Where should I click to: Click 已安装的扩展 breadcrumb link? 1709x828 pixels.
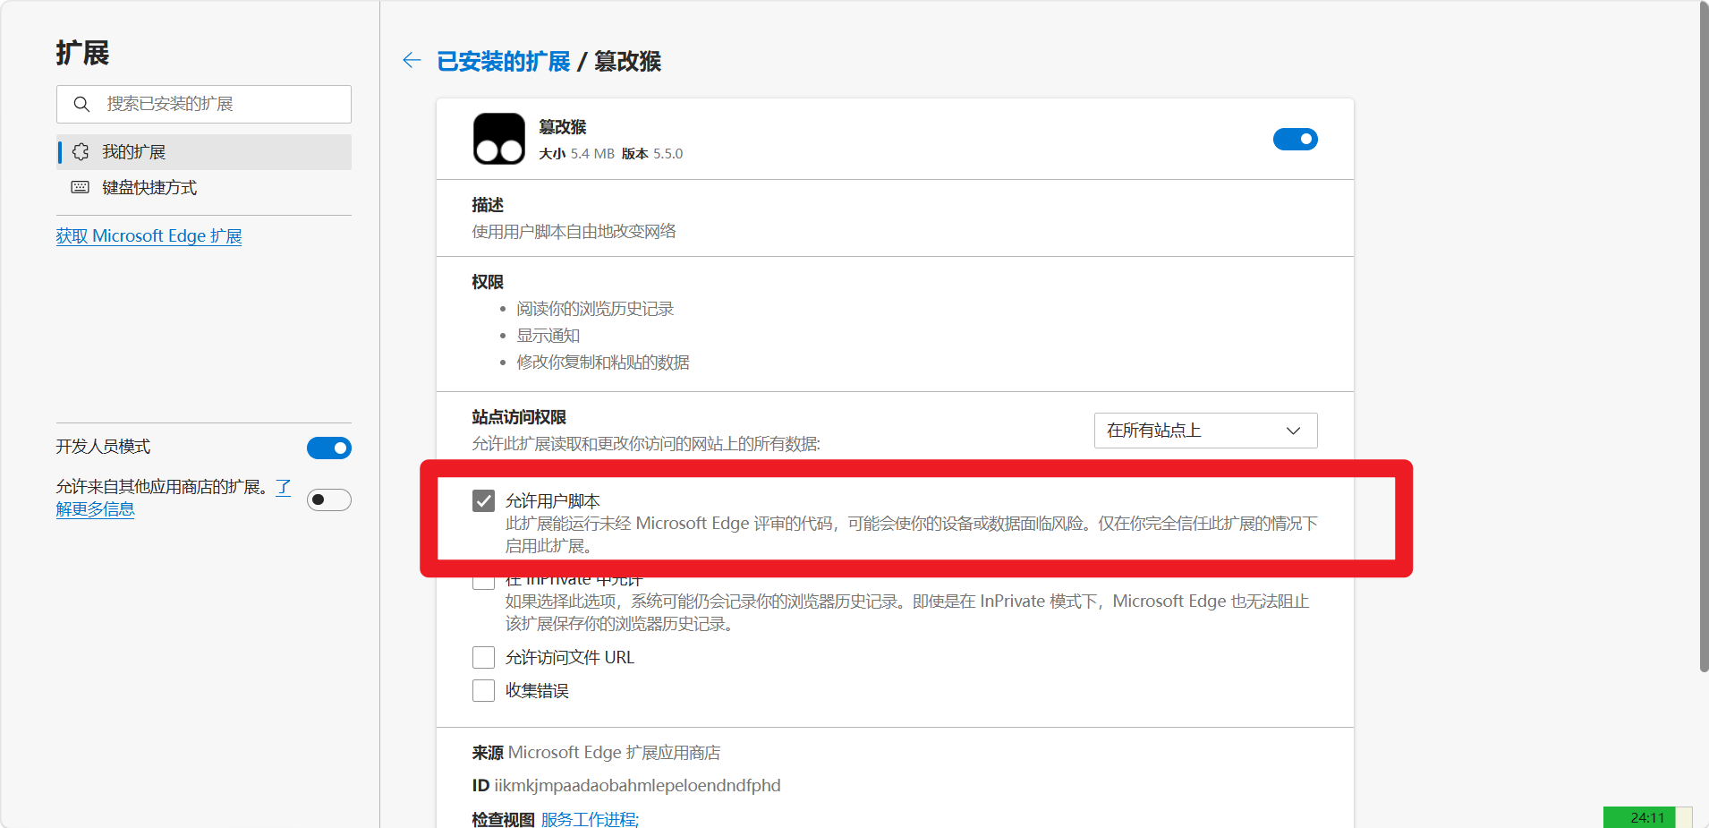click(x=503, y=61)
